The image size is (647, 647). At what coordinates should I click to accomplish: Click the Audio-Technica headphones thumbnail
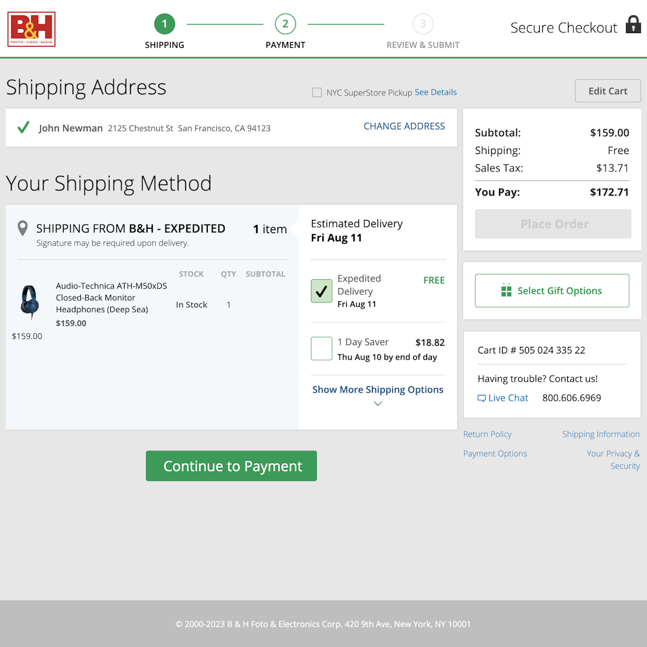coord(30,303)
